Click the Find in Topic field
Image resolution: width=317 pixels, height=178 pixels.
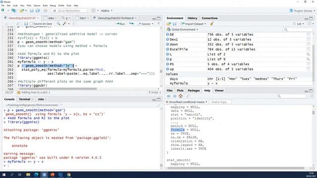pos(220,102)
